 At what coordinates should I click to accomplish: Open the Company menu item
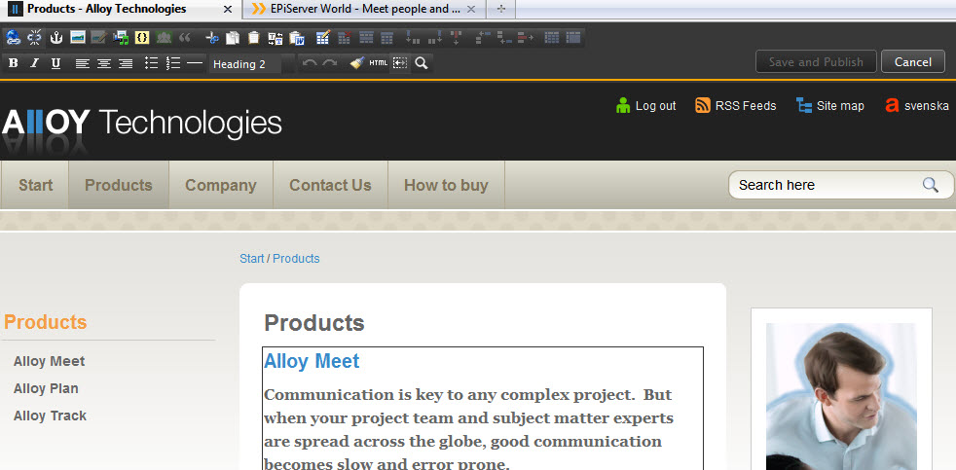(x=221, y=185)
